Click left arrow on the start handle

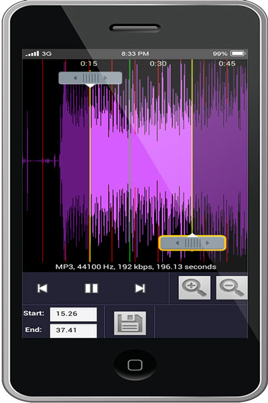click(75, 78)
